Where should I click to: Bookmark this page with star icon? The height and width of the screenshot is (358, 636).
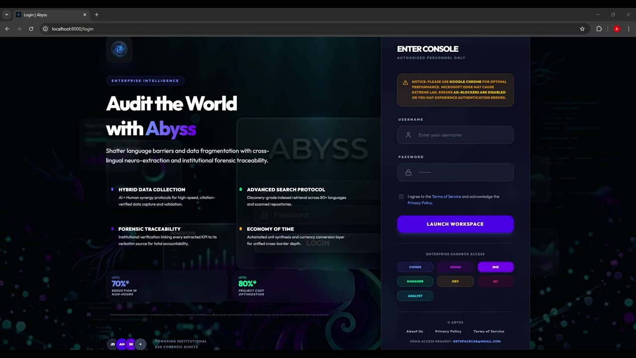tap(582, 29)
